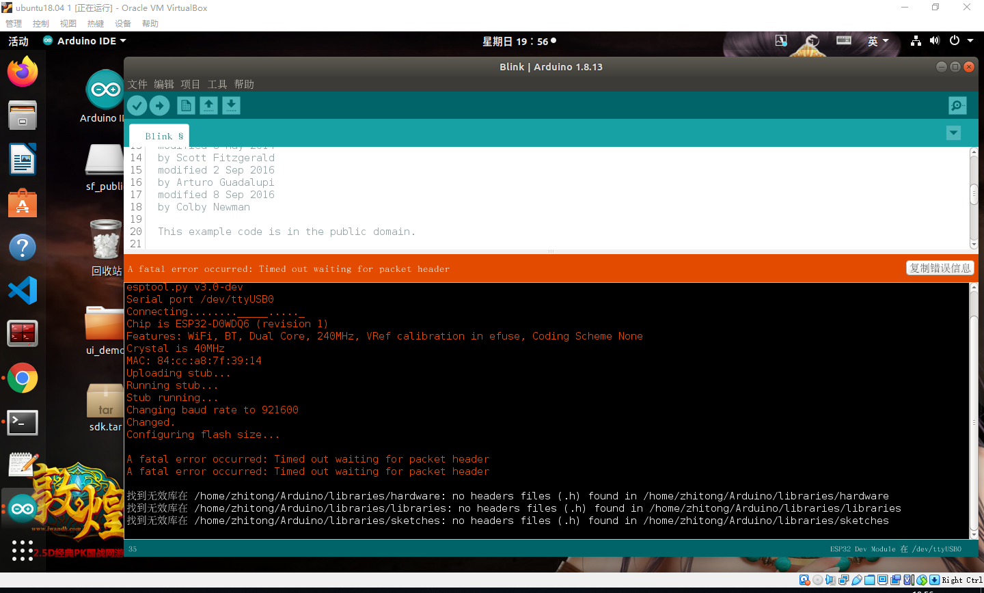Click the 'Crystal is 40MHz' console line
Image resolution: width=984 pixels, height=593 pixels.
click(x=176, y=348)
